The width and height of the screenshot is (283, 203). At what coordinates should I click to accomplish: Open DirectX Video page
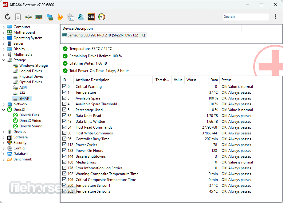pyautogui.click(x=30, y=121)
